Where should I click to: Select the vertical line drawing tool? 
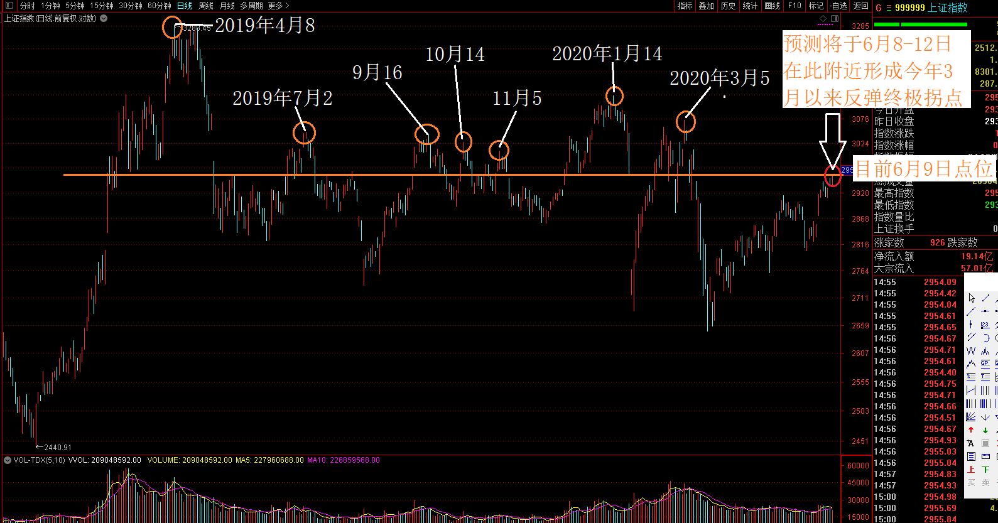coord(971,325)
